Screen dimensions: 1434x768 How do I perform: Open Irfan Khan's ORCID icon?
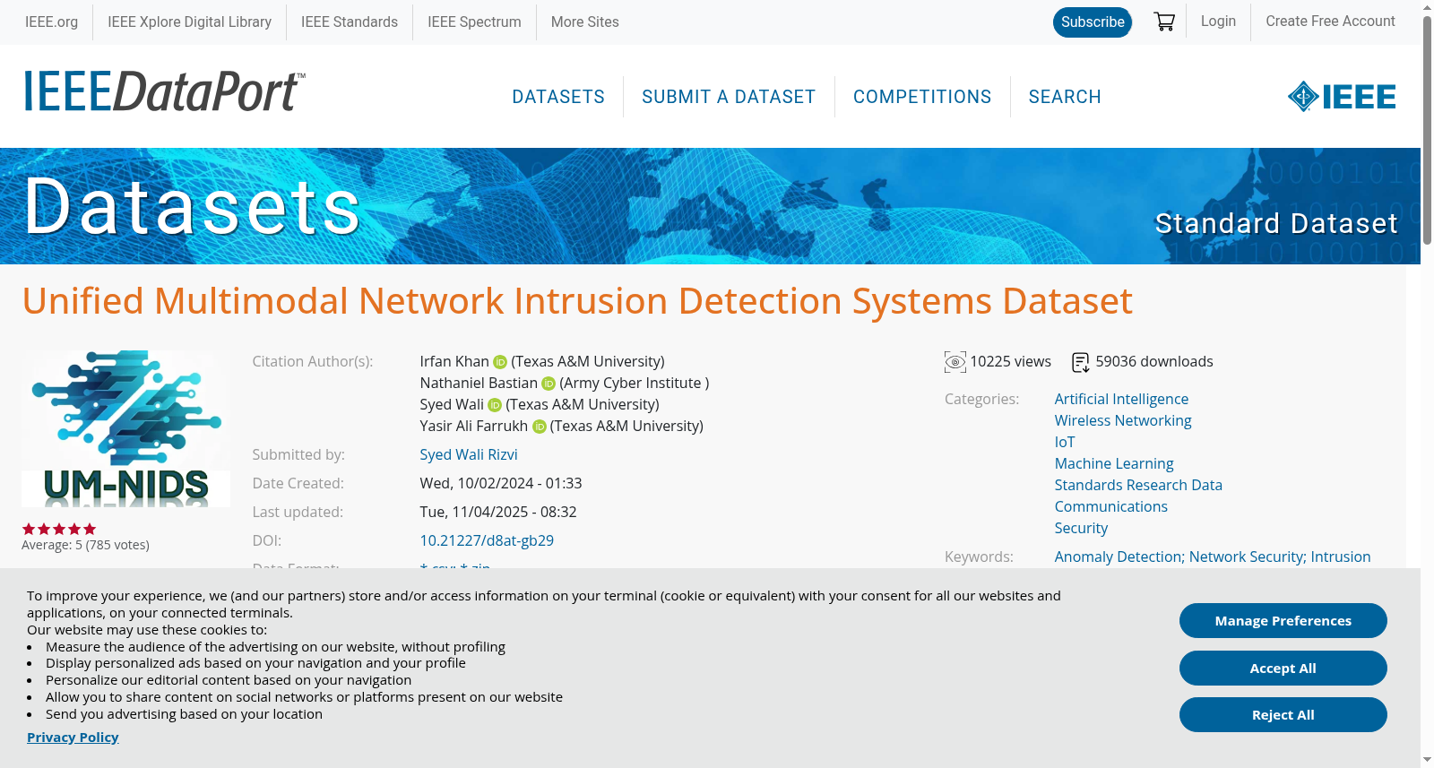[x=500, y=362]
